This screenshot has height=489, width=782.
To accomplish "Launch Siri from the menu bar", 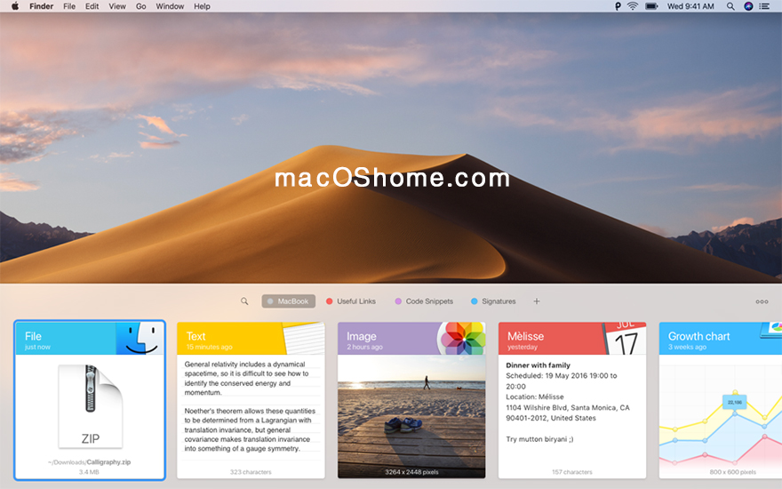I will point(748,6).
